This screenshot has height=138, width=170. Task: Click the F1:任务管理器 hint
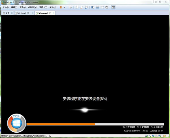tap(129, 127)
